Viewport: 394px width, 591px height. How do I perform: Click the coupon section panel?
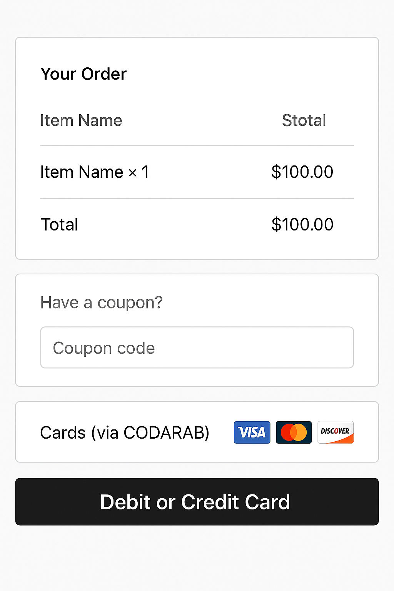click(197, 330)
